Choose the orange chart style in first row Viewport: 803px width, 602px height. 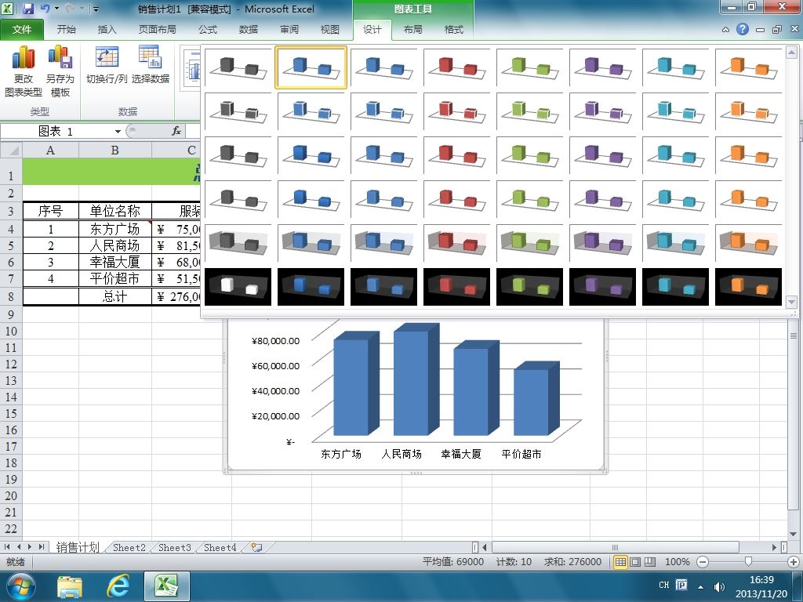749,67
